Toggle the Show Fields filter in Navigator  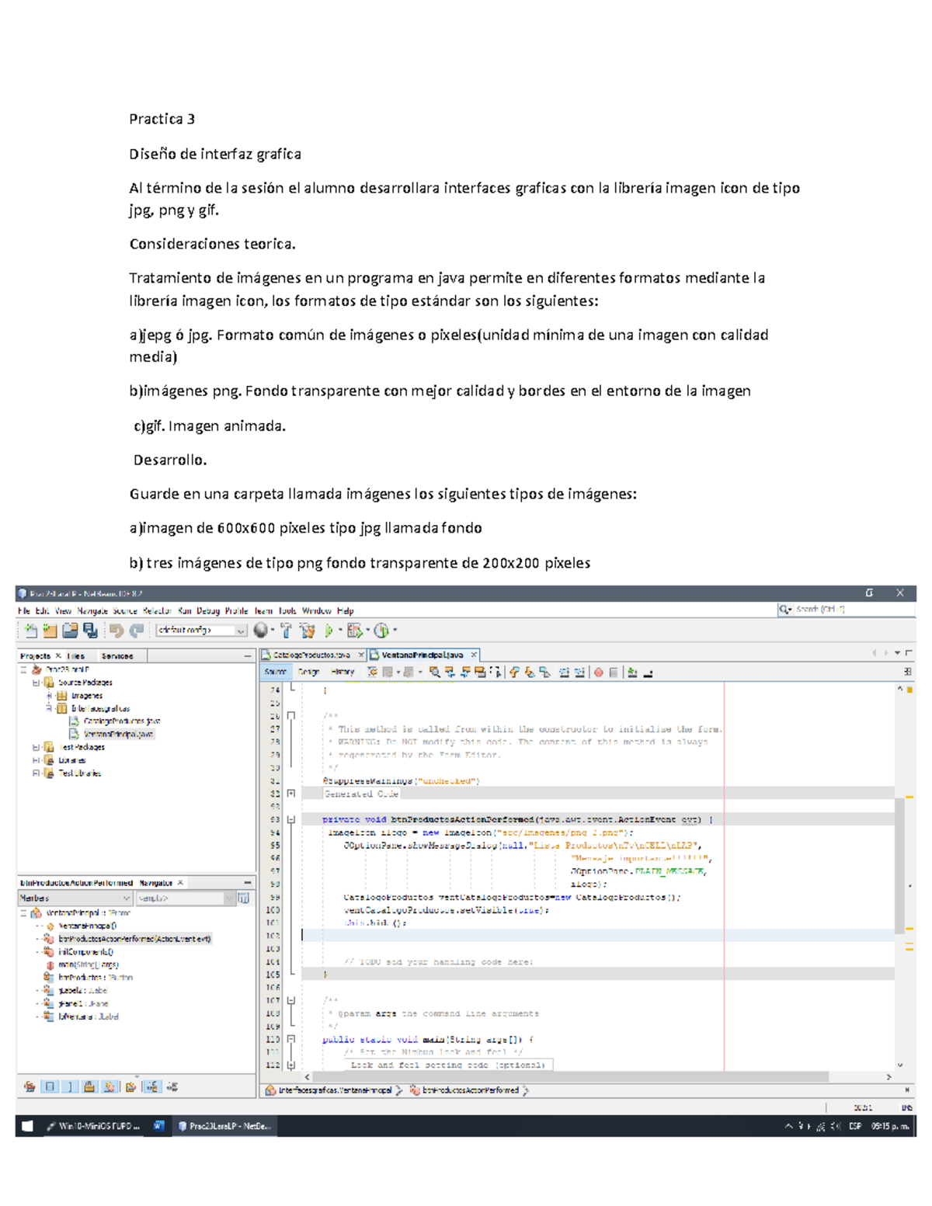(50, 1086)
